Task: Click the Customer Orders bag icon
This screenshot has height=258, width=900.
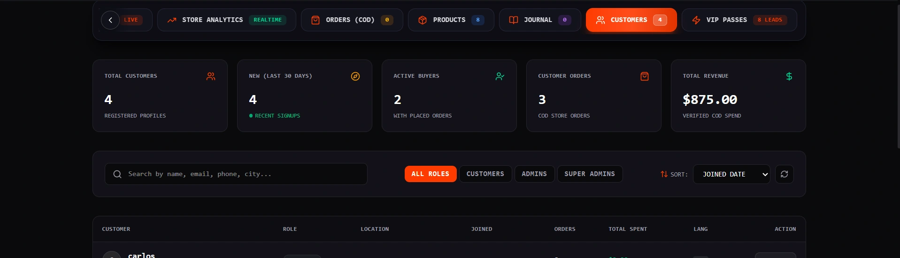Action: tap(645, 76)
